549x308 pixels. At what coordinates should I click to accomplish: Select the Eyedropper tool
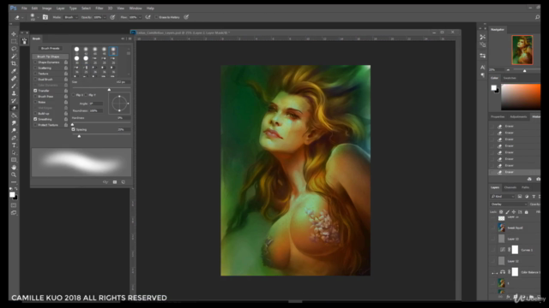pyautogui.click(x=14, y=71)
